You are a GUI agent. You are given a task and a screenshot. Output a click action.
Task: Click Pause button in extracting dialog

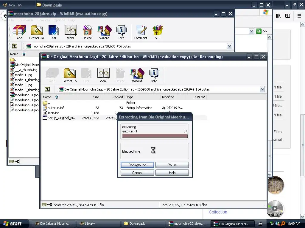(x=172, y=165)
